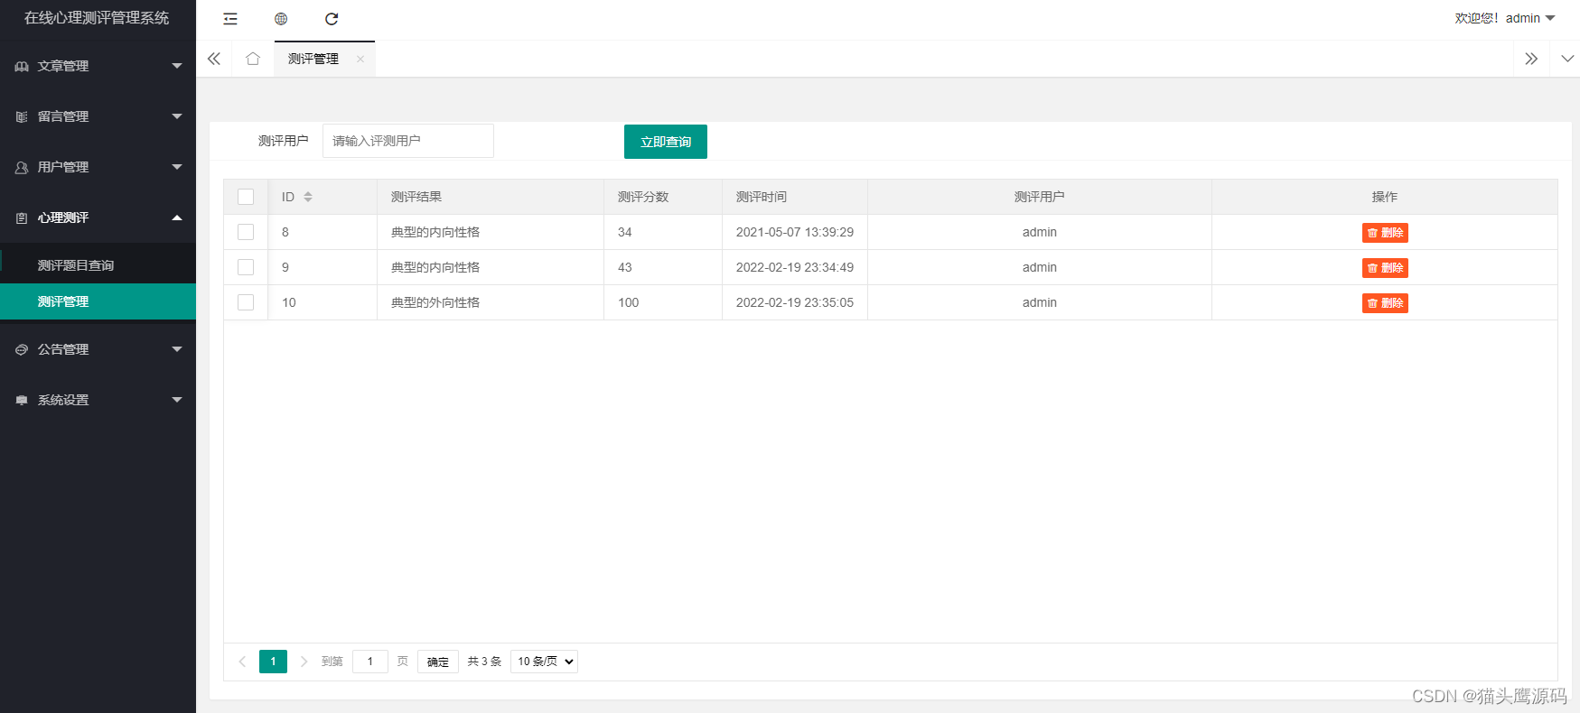Click the time 2022-02-19 23:34:49

795,267
